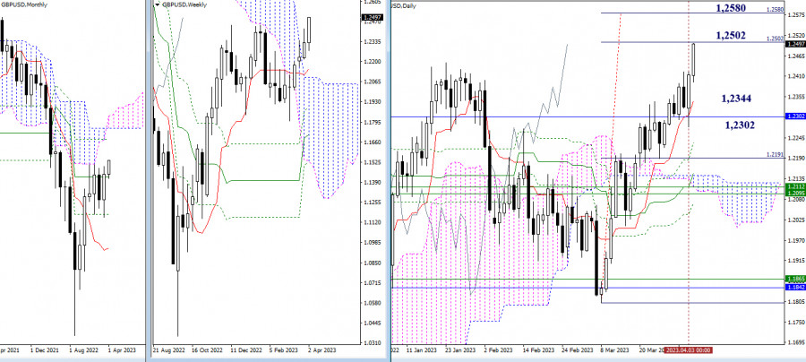Click the 16 Oct 2022 date label
Viewport: 806px width, 362px height.
(x=207, y=349)
